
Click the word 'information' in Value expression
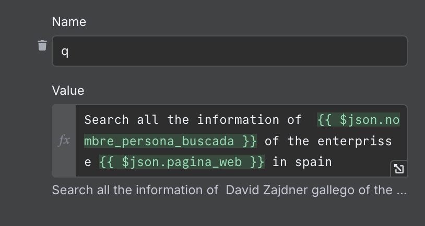tap(238, 120)
